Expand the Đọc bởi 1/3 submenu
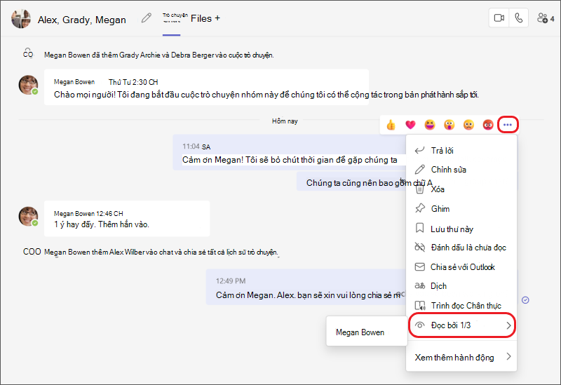 462,325
